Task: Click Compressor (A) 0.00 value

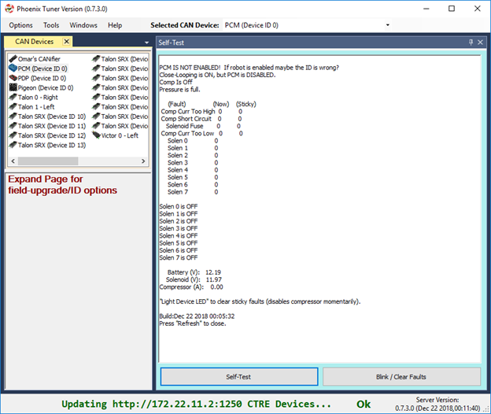Action: (x=216, y=286)
